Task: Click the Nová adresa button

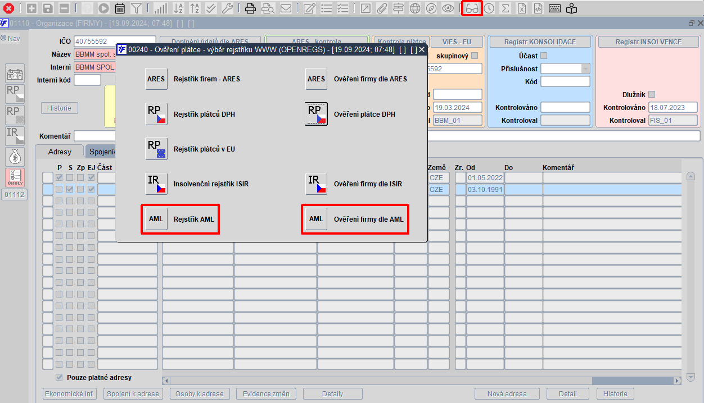Action: [507, 394]
